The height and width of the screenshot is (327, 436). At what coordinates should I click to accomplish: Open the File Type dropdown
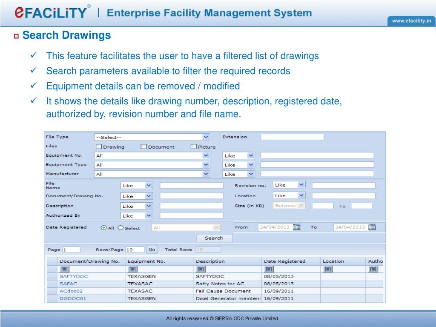(152, 137)
